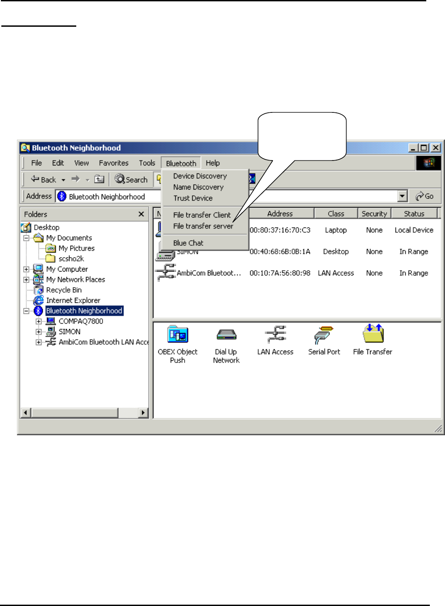Select address 00:80:37:16:70:C3
Viewport: 445px width, 606px height.
pos(280,230)
